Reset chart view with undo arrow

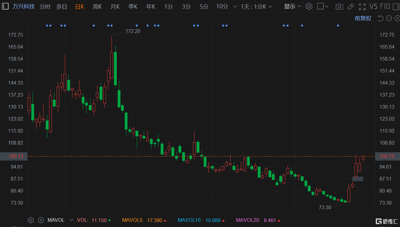[380, 18]
